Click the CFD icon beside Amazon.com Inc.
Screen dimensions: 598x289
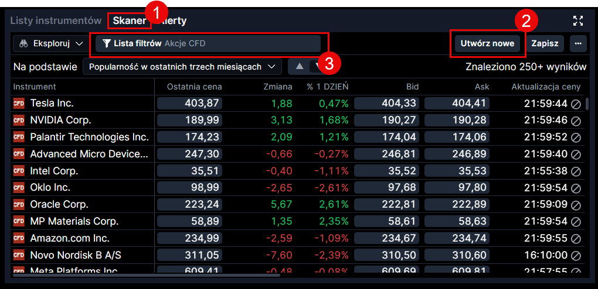point(19,239)
